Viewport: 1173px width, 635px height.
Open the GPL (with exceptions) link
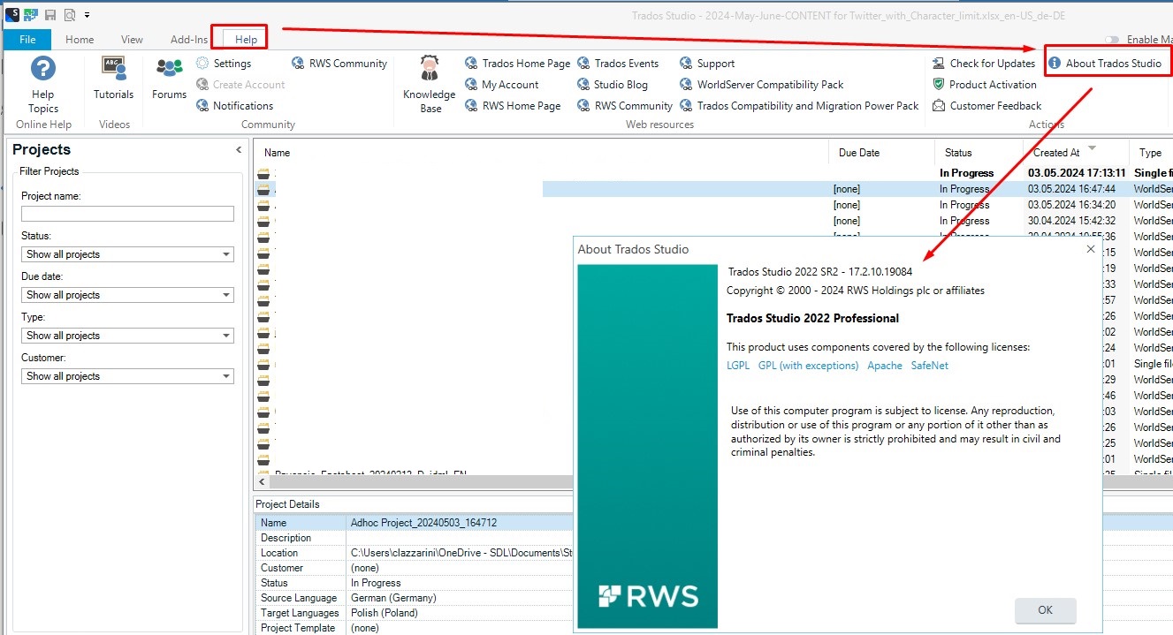(808, 366)
